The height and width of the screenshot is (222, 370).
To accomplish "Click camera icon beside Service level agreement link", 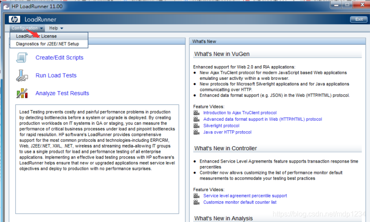I will point(196,196).
